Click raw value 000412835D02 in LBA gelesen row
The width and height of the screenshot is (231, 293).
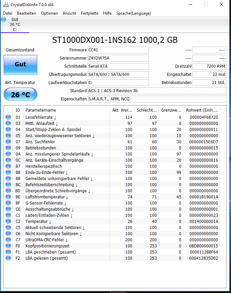[x=203, y=258]
